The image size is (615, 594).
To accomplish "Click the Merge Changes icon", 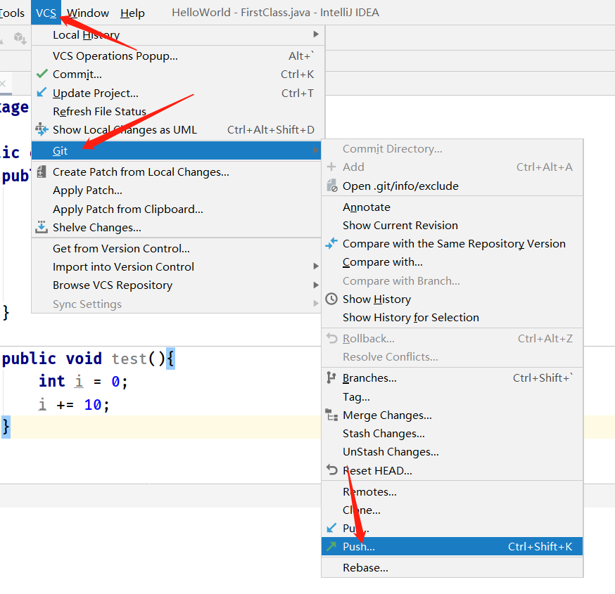I will 331,415.
